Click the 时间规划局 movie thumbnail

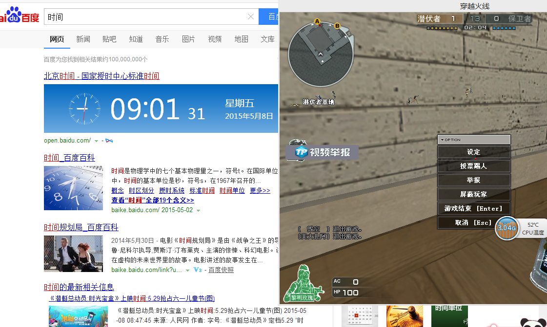click(x=73, y=254)
